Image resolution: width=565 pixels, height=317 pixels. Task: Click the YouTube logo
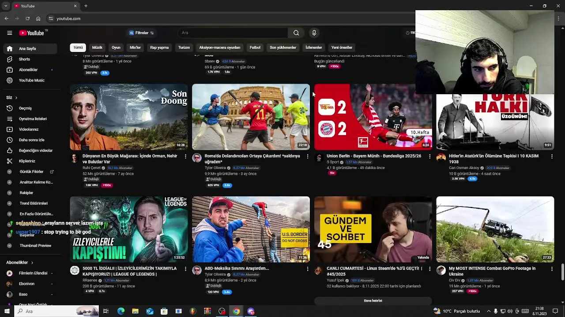point(31,33)
